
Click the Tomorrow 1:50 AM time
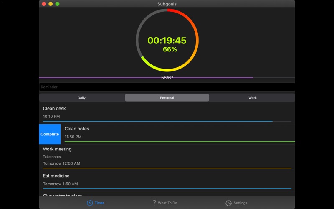(60, 184)
